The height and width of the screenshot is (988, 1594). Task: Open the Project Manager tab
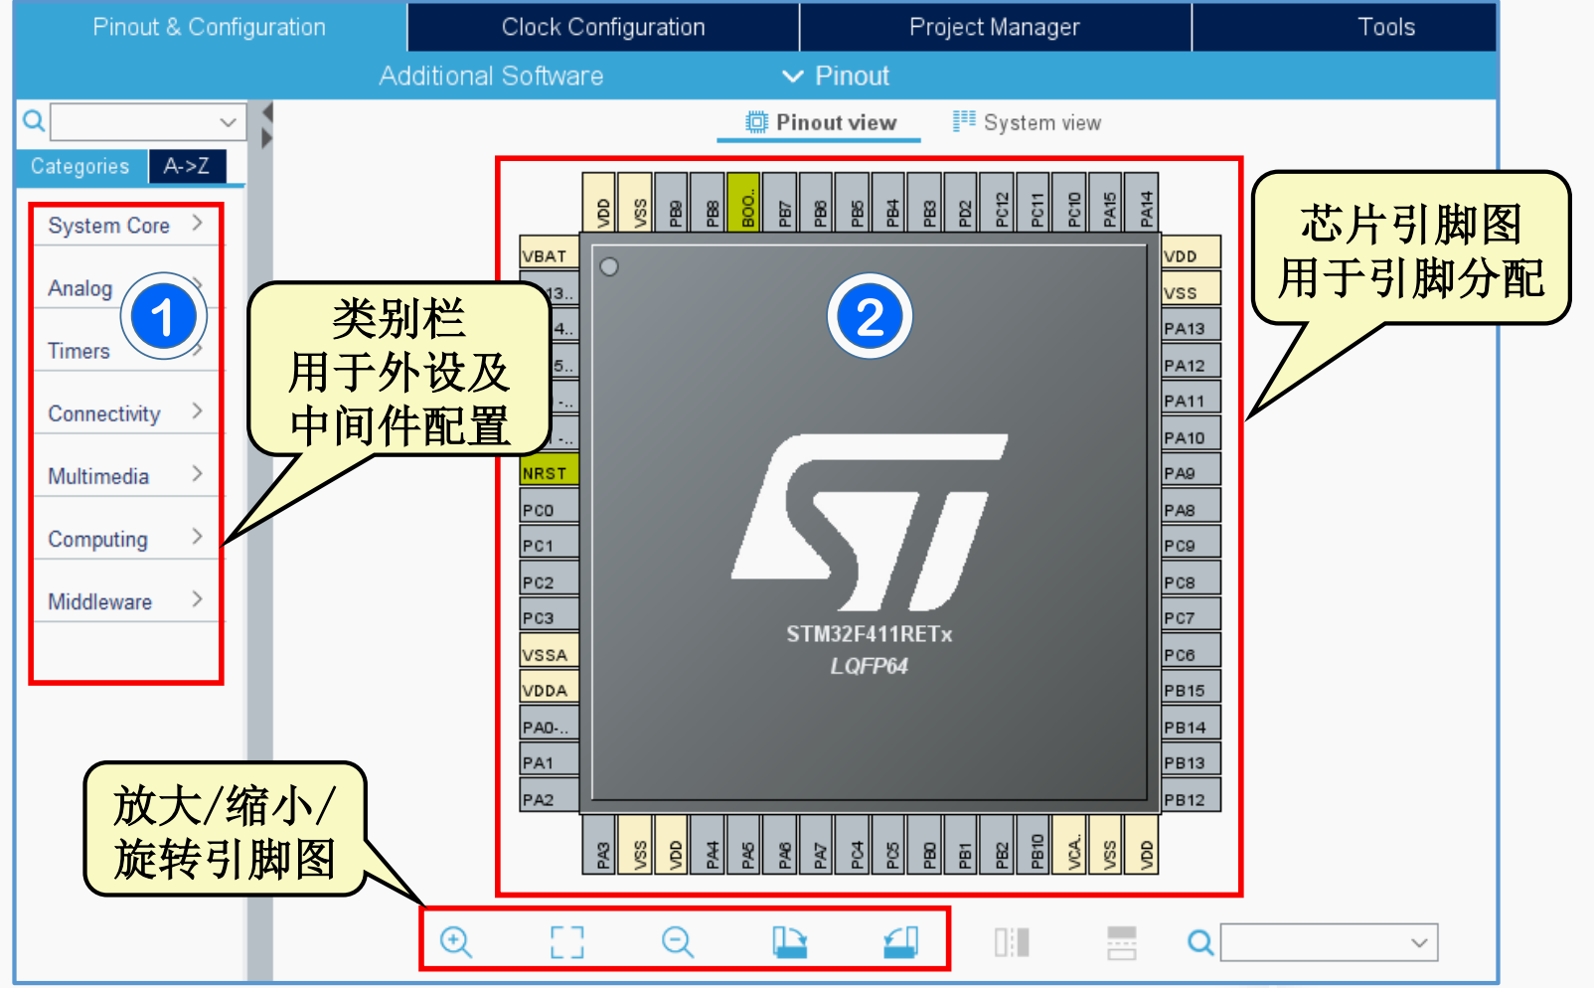tap(995, 27)
